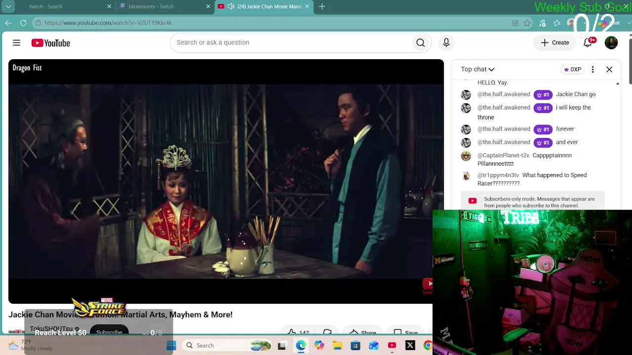Viewport: 632px width, 355px height.
Task: Expand the Top chat dropdown
Action: click(x=477, y=70)
